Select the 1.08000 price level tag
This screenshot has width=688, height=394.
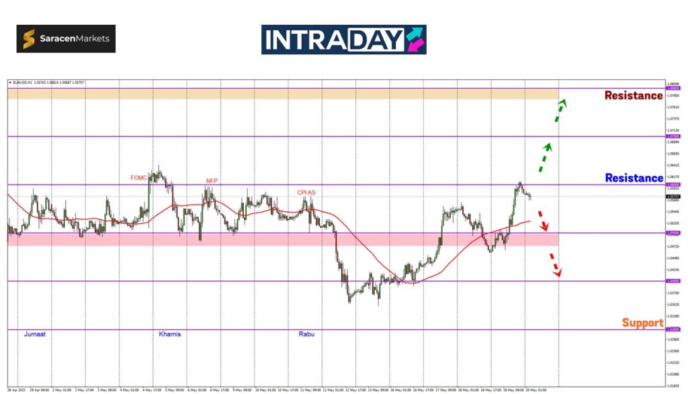pyautogui.click(x=672, y=88)
